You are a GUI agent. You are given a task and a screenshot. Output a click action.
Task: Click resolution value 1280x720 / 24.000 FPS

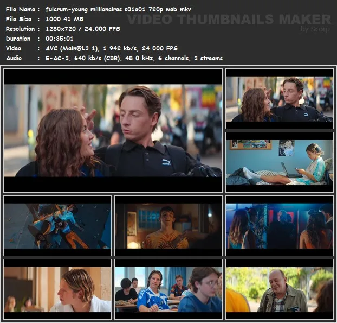click(x=83, y=29)
